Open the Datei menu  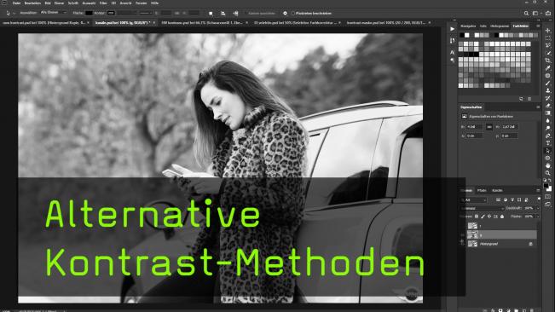[17, 3]
